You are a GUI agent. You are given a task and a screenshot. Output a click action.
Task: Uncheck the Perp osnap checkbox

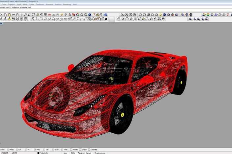click(x=35, y=150)
